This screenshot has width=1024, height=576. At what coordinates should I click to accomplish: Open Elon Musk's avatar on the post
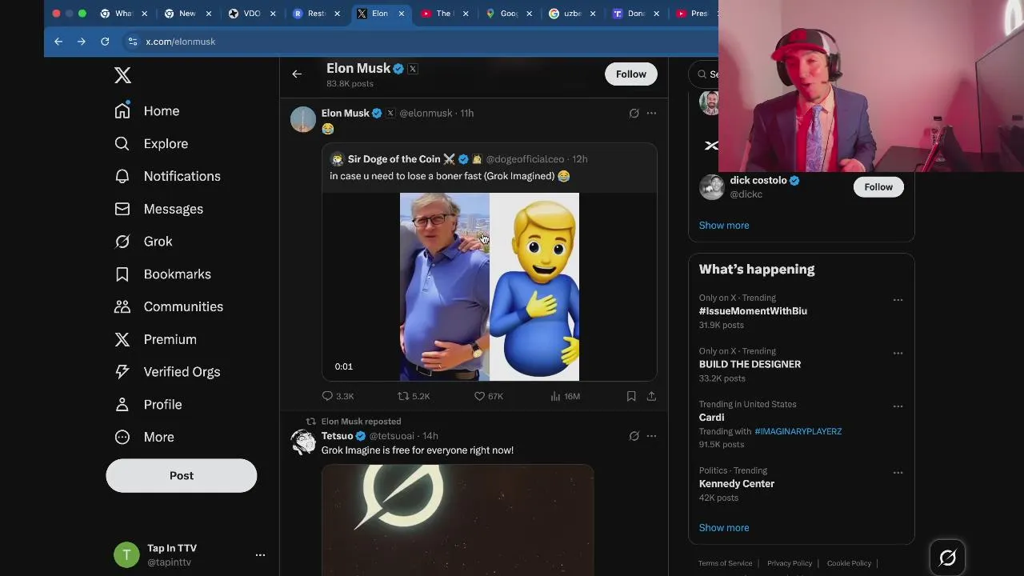pos(303,119)
